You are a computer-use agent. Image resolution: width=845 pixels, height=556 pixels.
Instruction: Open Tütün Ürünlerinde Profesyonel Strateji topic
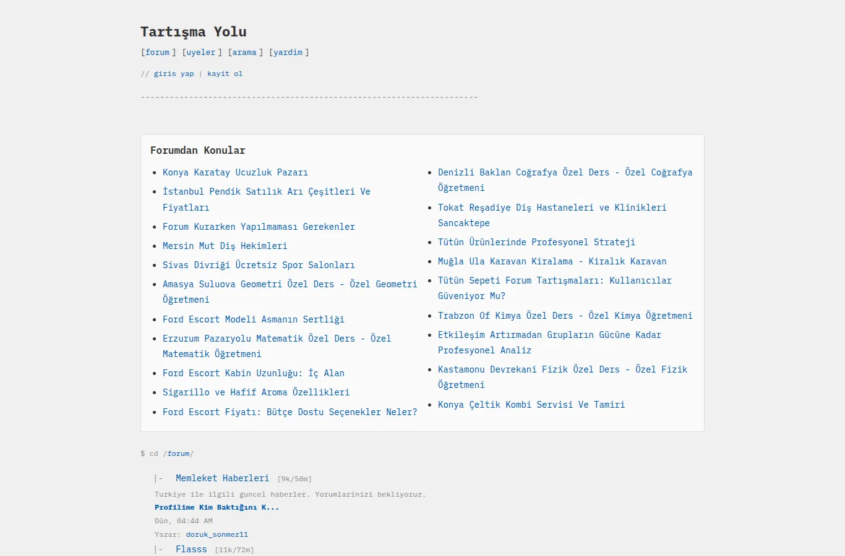[536, 242]
